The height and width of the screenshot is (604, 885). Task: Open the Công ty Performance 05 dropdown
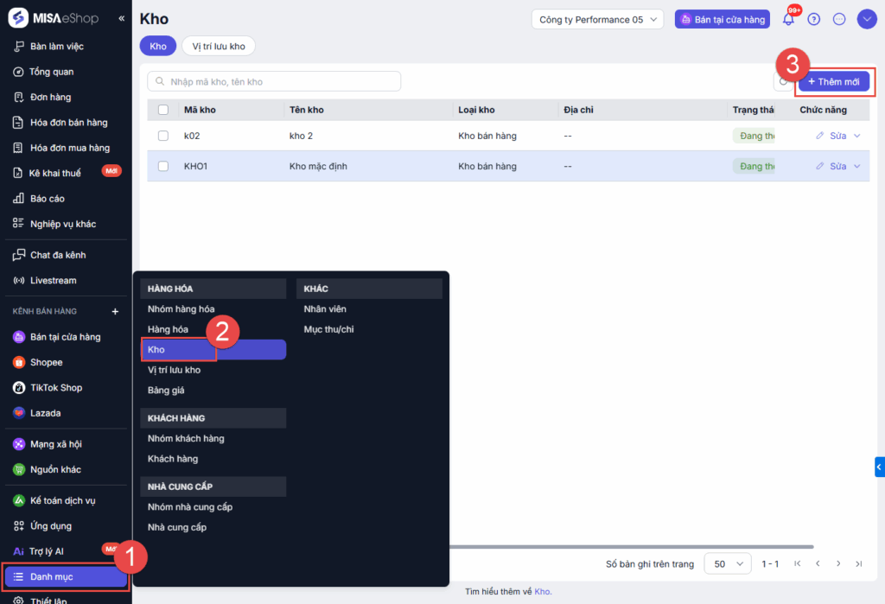597,19
